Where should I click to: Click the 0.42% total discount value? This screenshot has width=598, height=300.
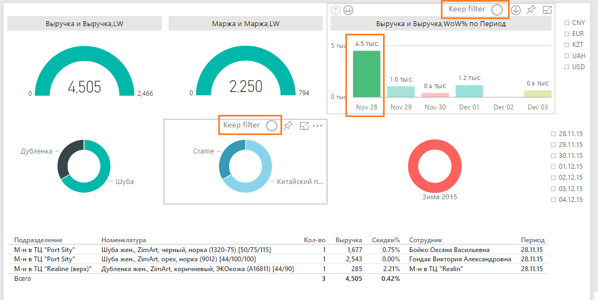point(391,279)
